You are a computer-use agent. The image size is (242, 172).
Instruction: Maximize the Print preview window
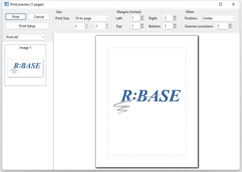tap(221, 4)
